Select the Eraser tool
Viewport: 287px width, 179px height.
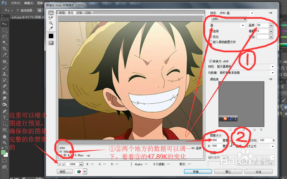4,86
